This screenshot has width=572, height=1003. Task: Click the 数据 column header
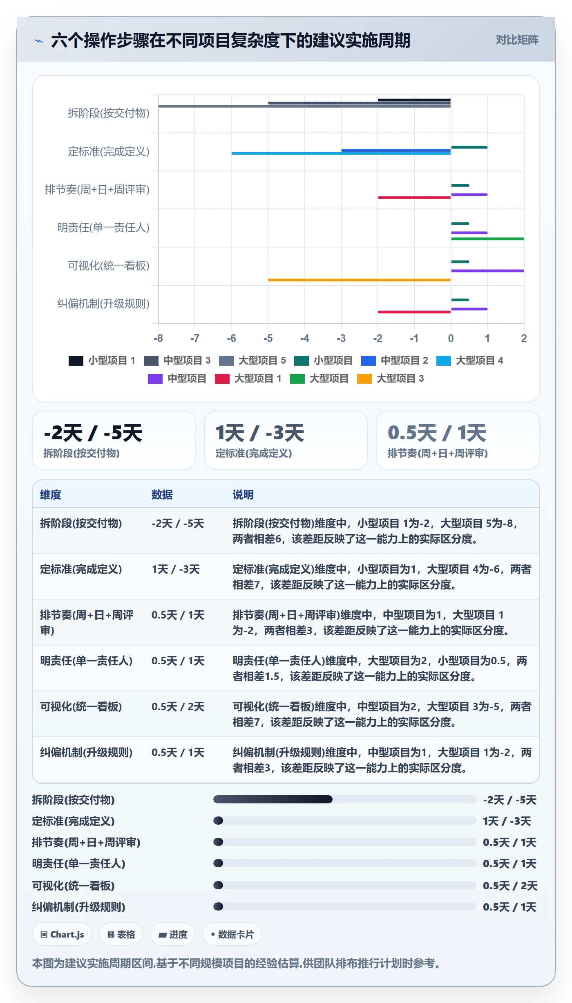click(162, 495)
